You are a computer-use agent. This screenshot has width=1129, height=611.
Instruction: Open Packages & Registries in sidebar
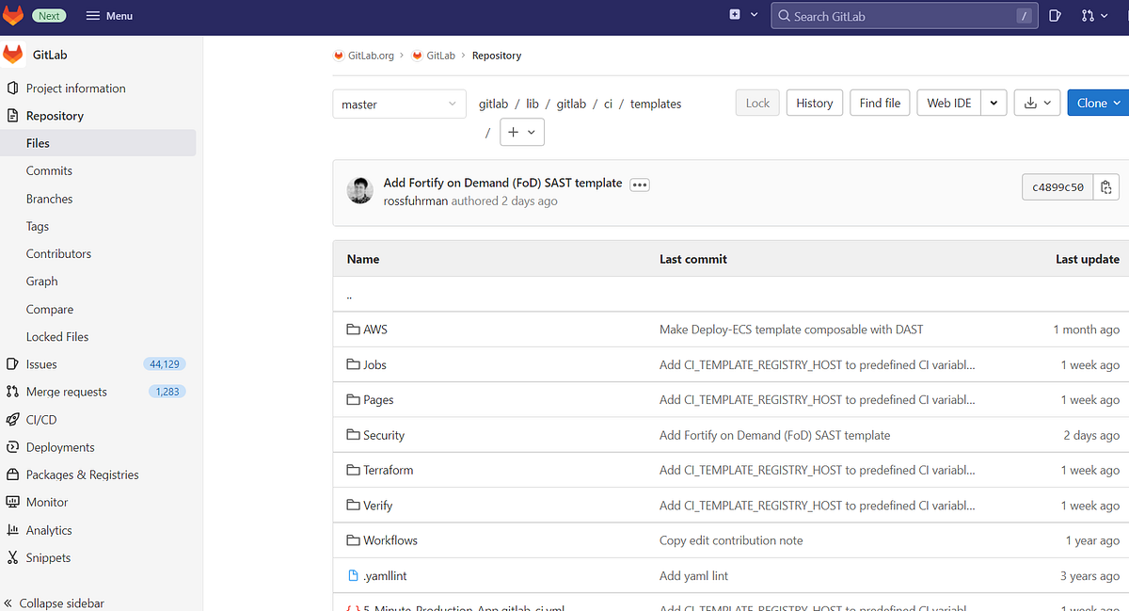80,474
